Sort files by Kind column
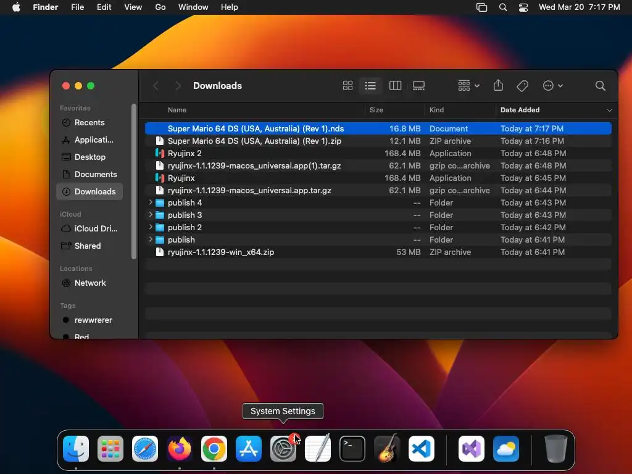The image size is (632, 474). point(436,110)
